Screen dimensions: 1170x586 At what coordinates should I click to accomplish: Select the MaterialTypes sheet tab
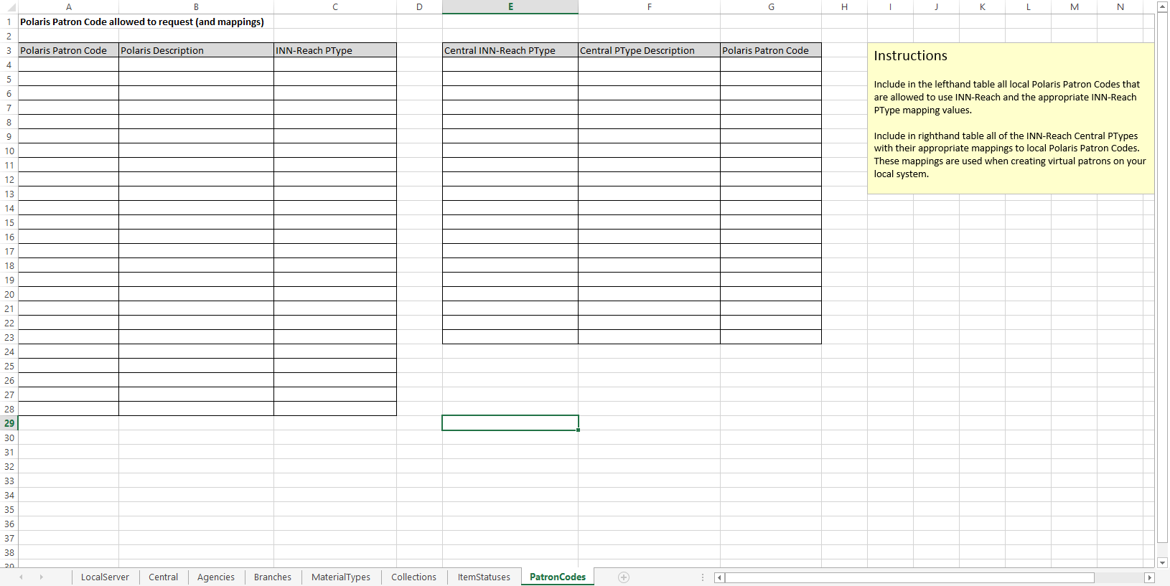[x=340, y=577]
